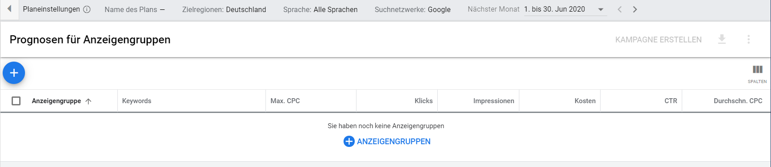Image resolution: width=771 pixels, height=167 pixels.
Task: Open the three-dot more options menu
Action: point(749,39)
